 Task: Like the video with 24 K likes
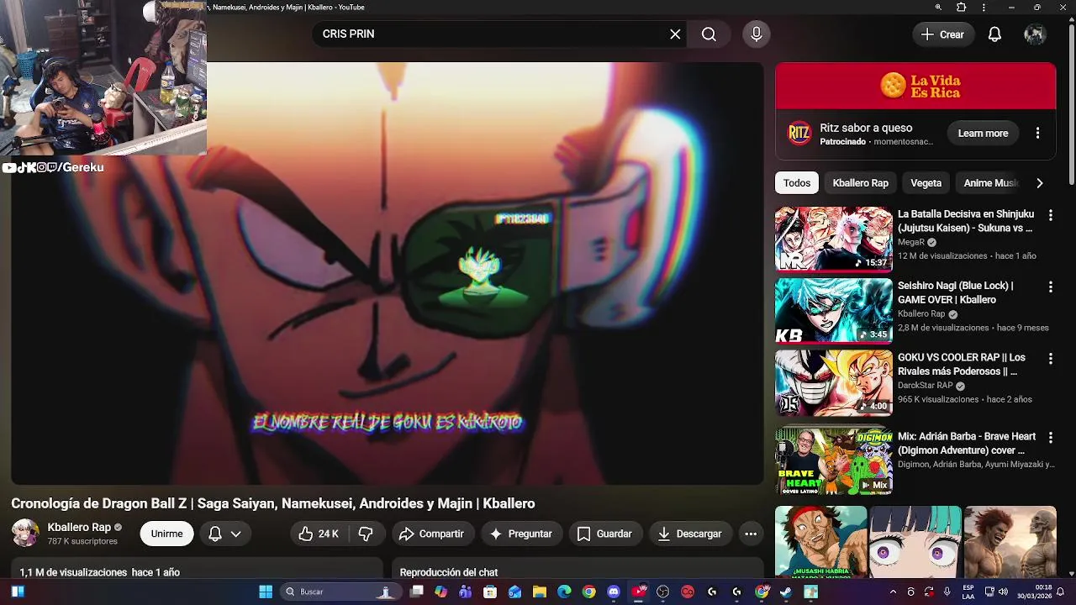[x=319, y=534]
